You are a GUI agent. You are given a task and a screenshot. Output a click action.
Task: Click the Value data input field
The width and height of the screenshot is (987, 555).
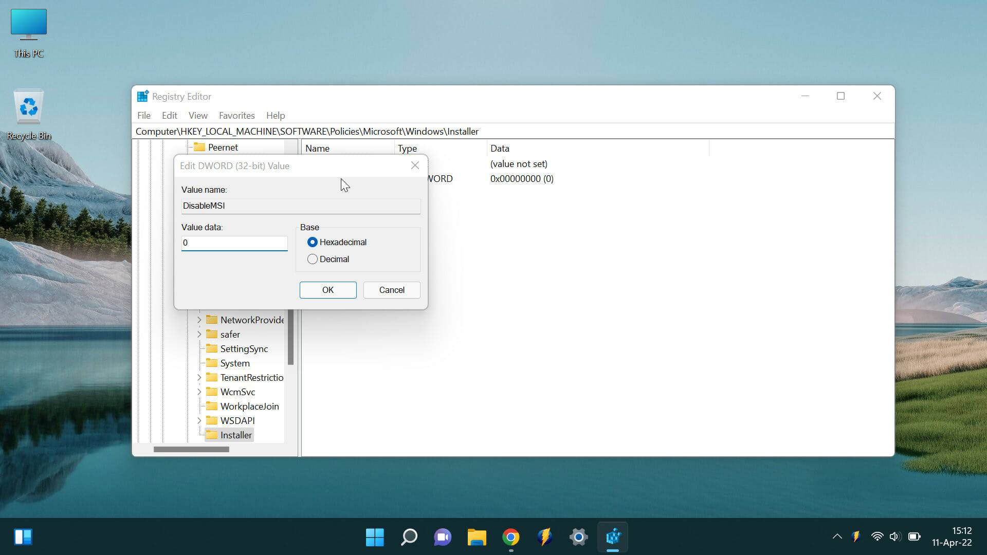pyautogui.click(x=234, y=243)
